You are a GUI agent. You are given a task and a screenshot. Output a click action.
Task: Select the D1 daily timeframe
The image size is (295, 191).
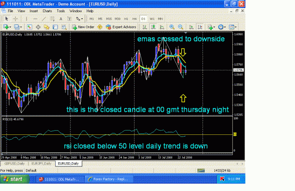click(x=143, y=19)
